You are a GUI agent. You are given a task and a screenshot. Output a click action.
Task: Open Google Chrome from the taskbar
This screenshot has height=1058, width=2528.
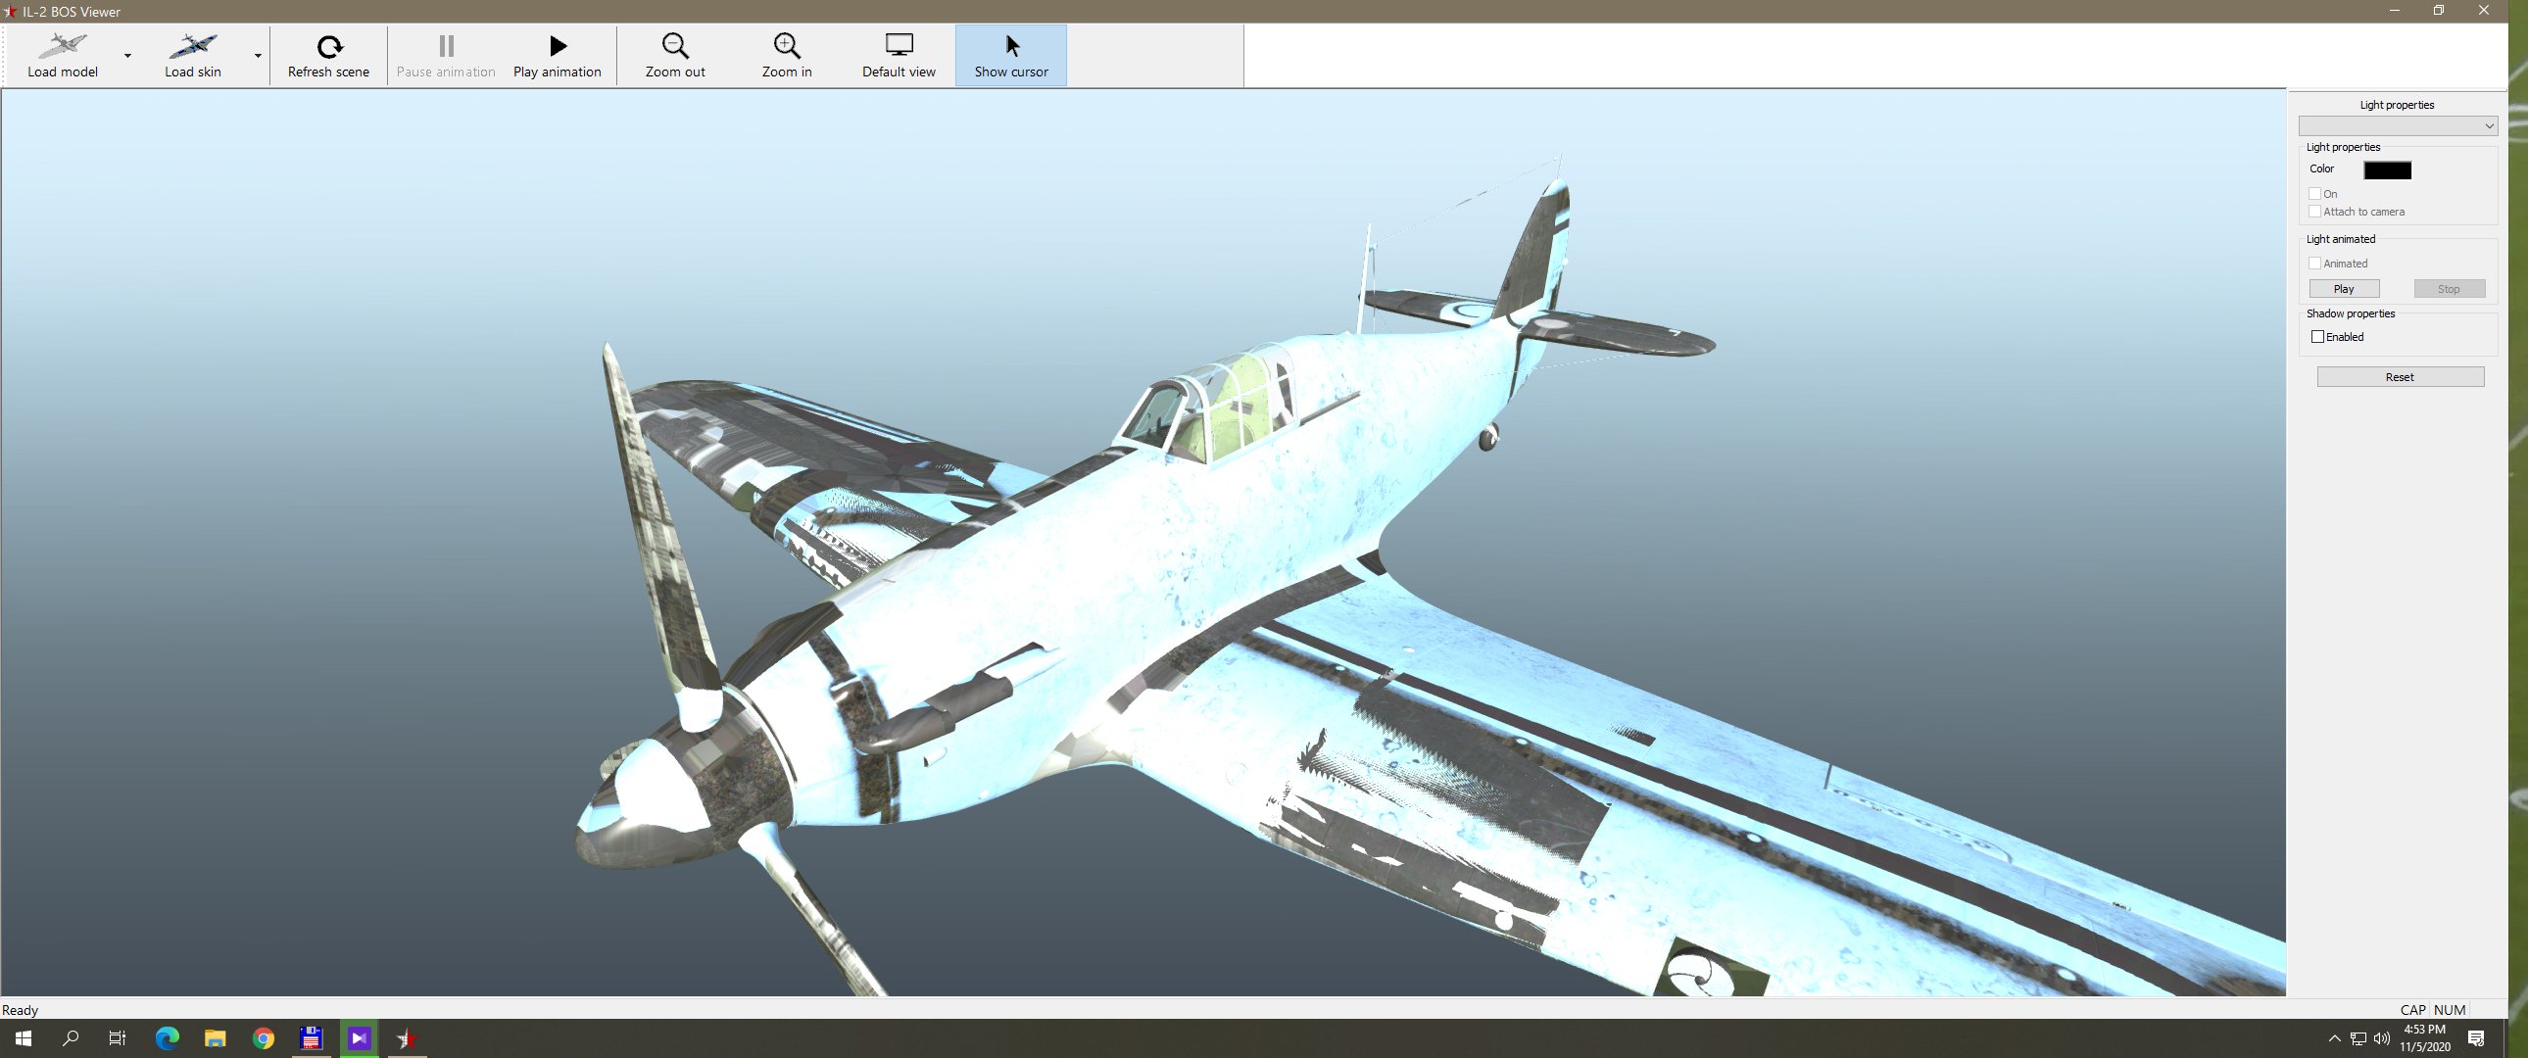[x=263, y=1038]
